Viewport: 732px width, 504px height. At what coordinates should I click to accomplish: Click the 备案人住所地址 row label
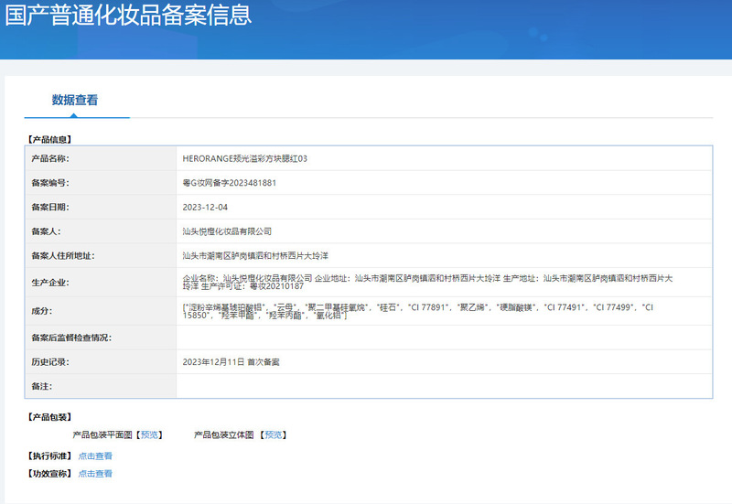(62, 256)
